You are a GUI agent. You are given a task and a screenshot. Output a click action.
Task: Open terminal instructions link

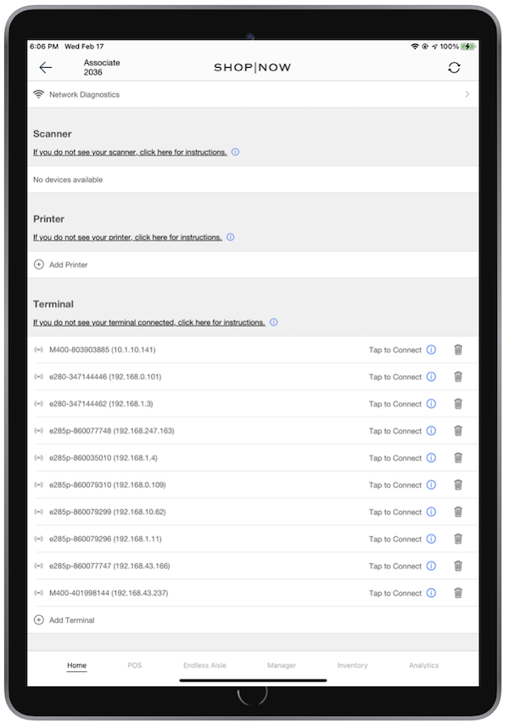click(x=149, y=322)
